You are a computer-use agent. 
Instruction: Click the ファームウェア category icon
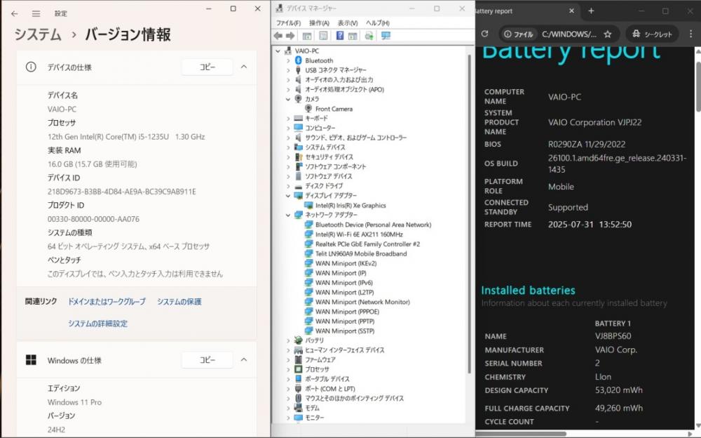tap(299, 359)
